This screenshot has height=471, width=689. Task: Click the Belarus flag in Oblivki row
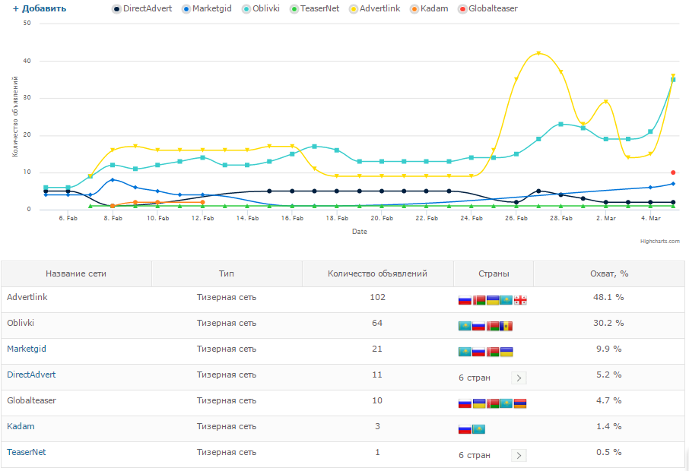[x=493, y=326]
